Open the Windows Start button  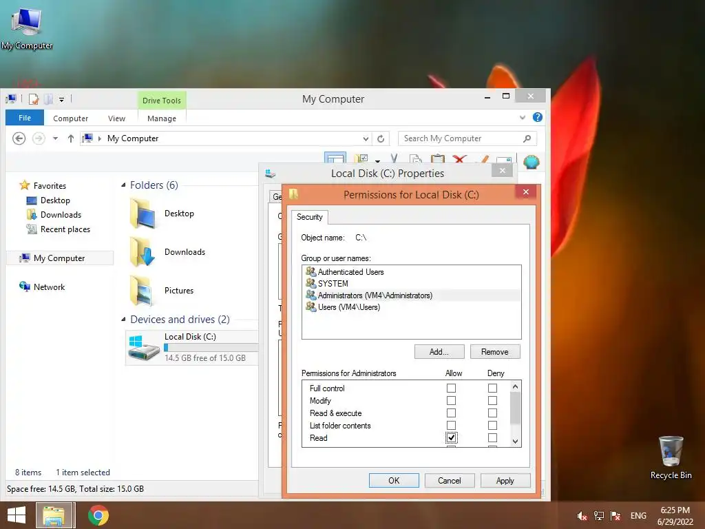pyautogui.click(x=17, y=515)
